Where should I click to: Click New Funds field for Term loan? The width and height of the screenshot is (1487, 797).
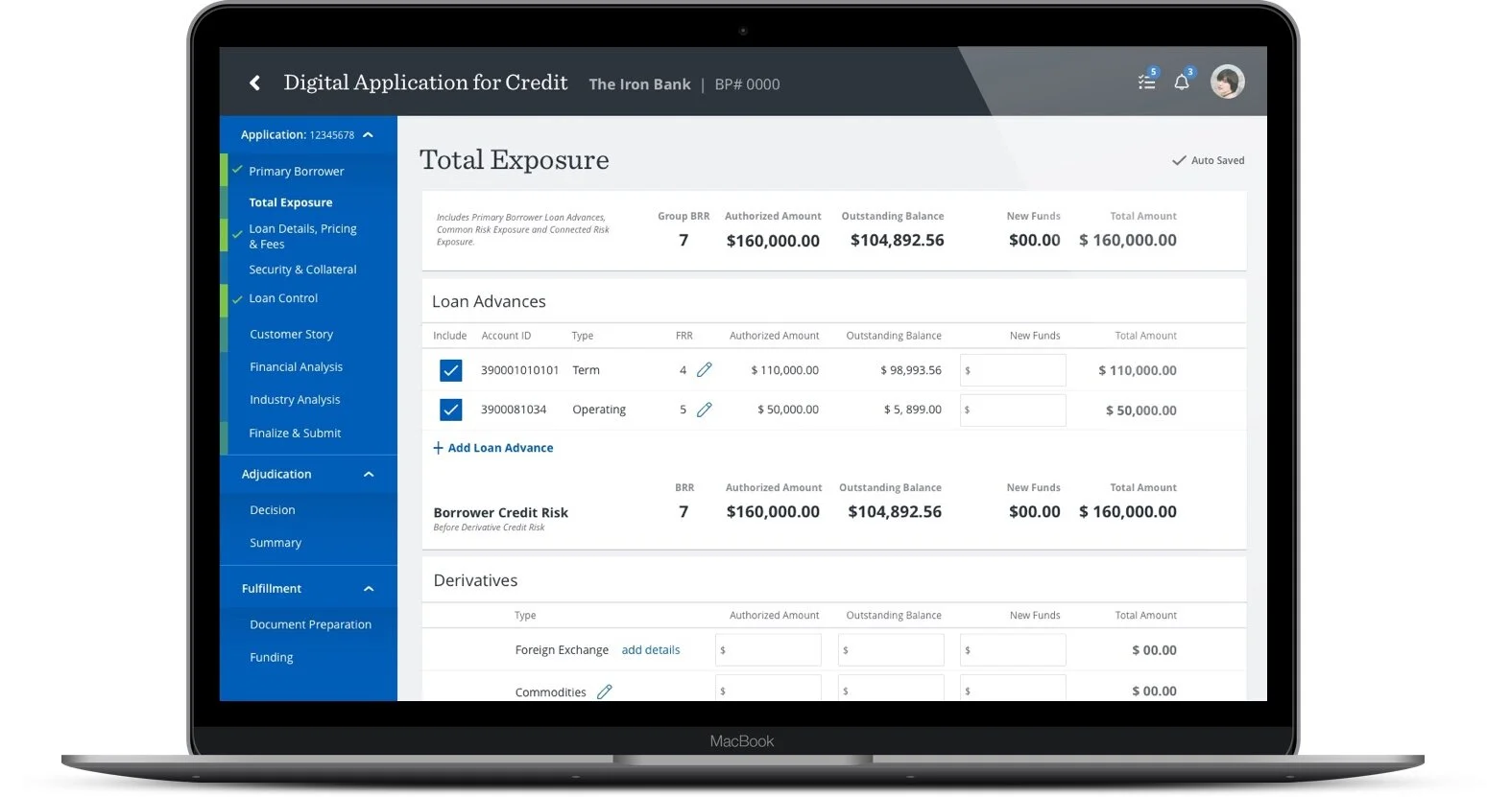point(1013,370)
